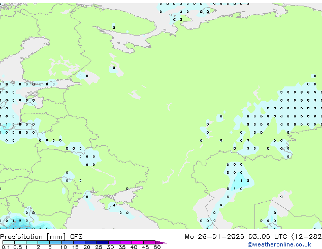Click the 'GFS' model label
Screen dimensions: 322x249
[x=76, y=237]
